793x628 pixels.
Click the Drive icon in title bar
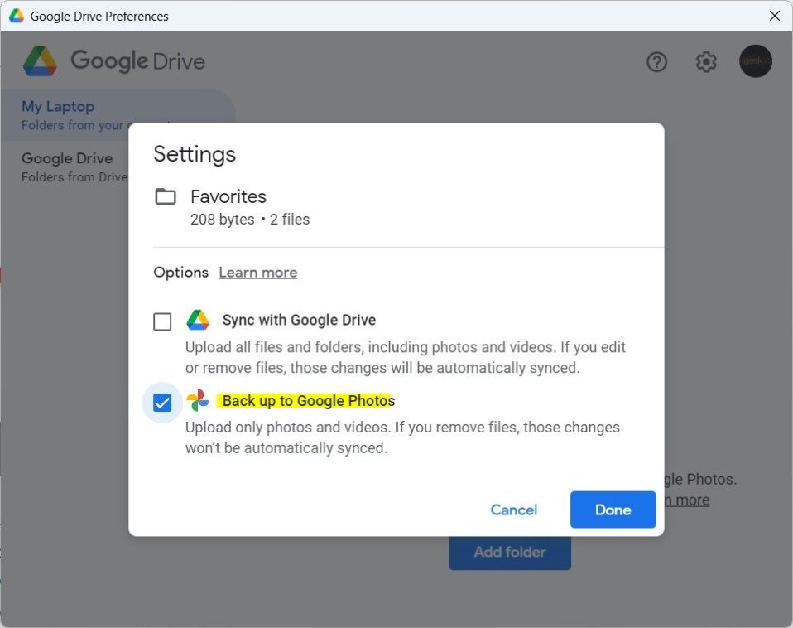16,16
